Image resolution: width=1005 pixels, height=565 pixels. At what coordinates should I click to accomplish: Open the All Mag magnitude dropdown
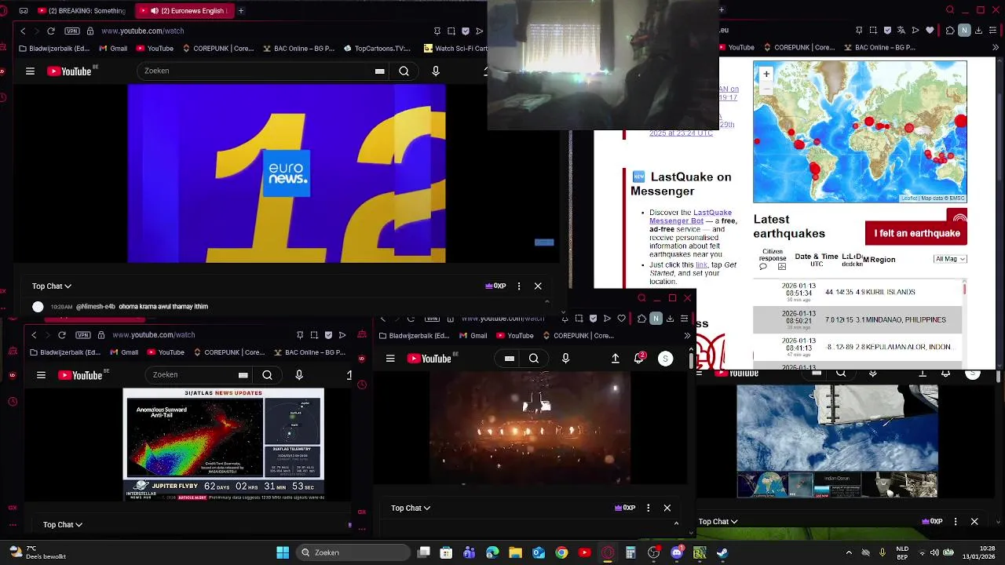(950, 259)
